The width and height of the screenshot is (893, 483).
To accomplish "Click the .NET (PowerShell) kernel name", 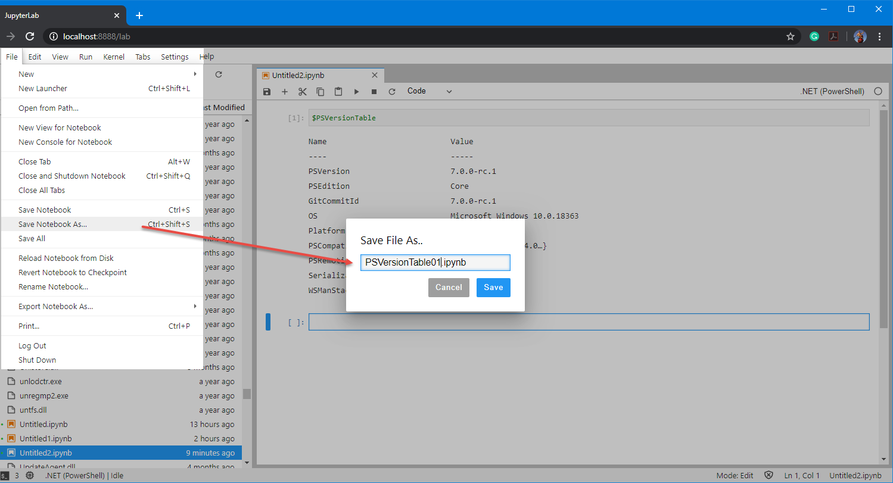I will (x=832, y=92).
